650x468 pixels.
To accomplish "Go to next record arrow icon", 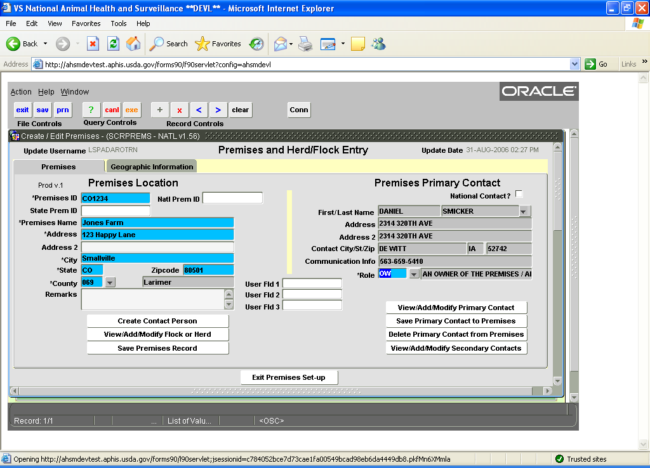I will (218, 110).
